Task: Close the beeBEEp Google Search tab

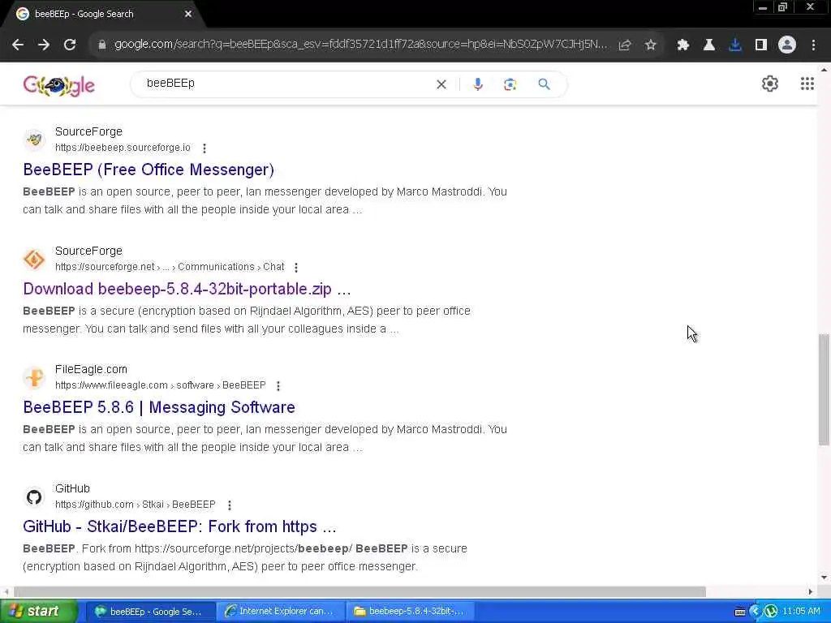Action: point(188,15)
